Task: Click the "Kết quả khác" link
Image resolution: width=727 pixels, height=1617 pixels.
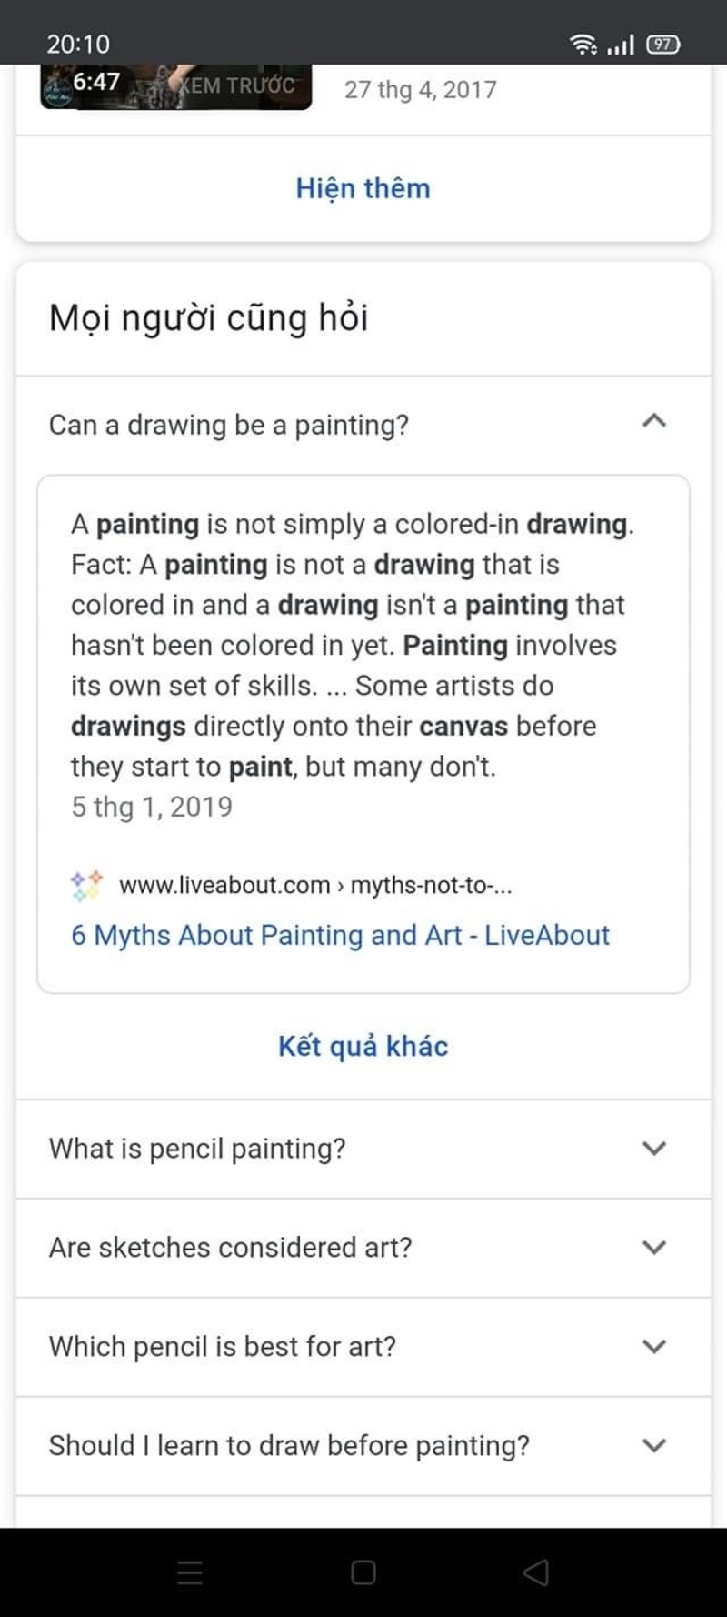Action: pos(363,1046)
